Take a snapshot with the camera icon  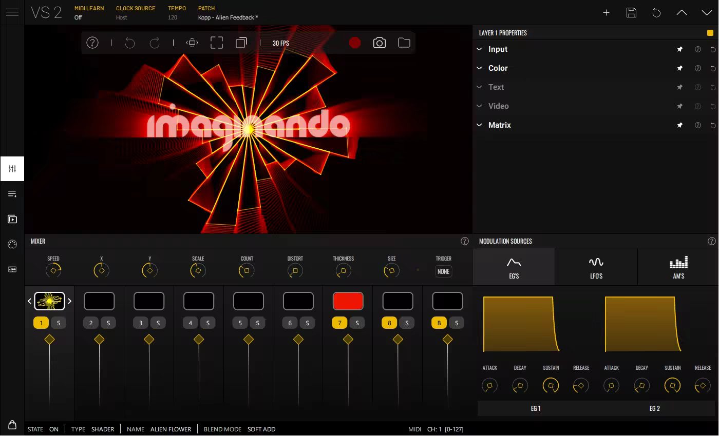click(380, 43)
